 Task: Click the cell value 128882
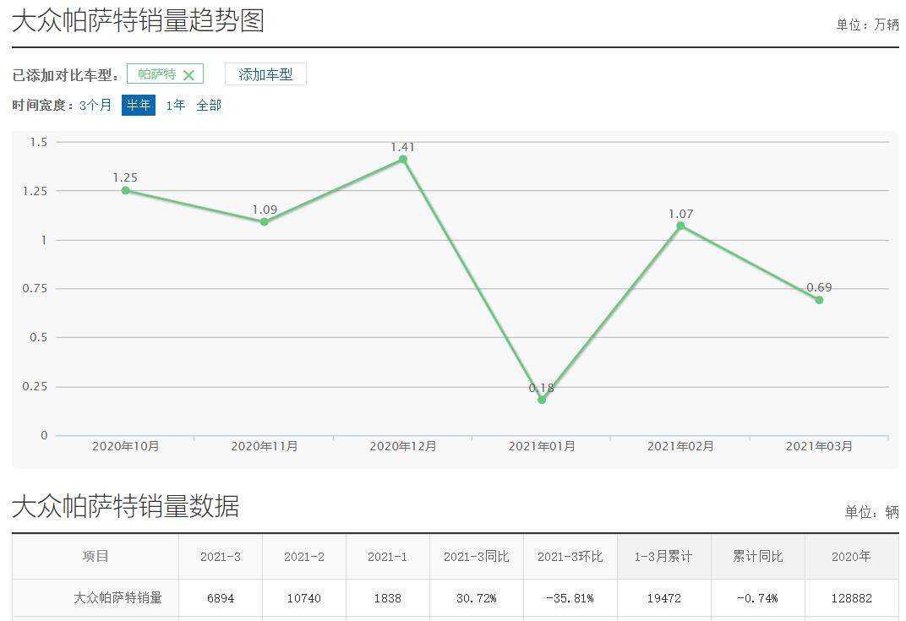point(851,598)
